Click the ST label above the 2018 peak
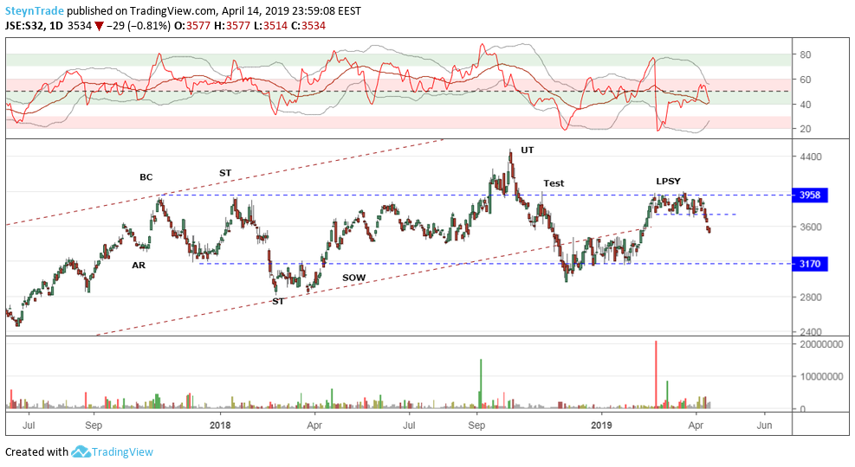The width and height of the screenshot is (855, 467). coord(225,173)
